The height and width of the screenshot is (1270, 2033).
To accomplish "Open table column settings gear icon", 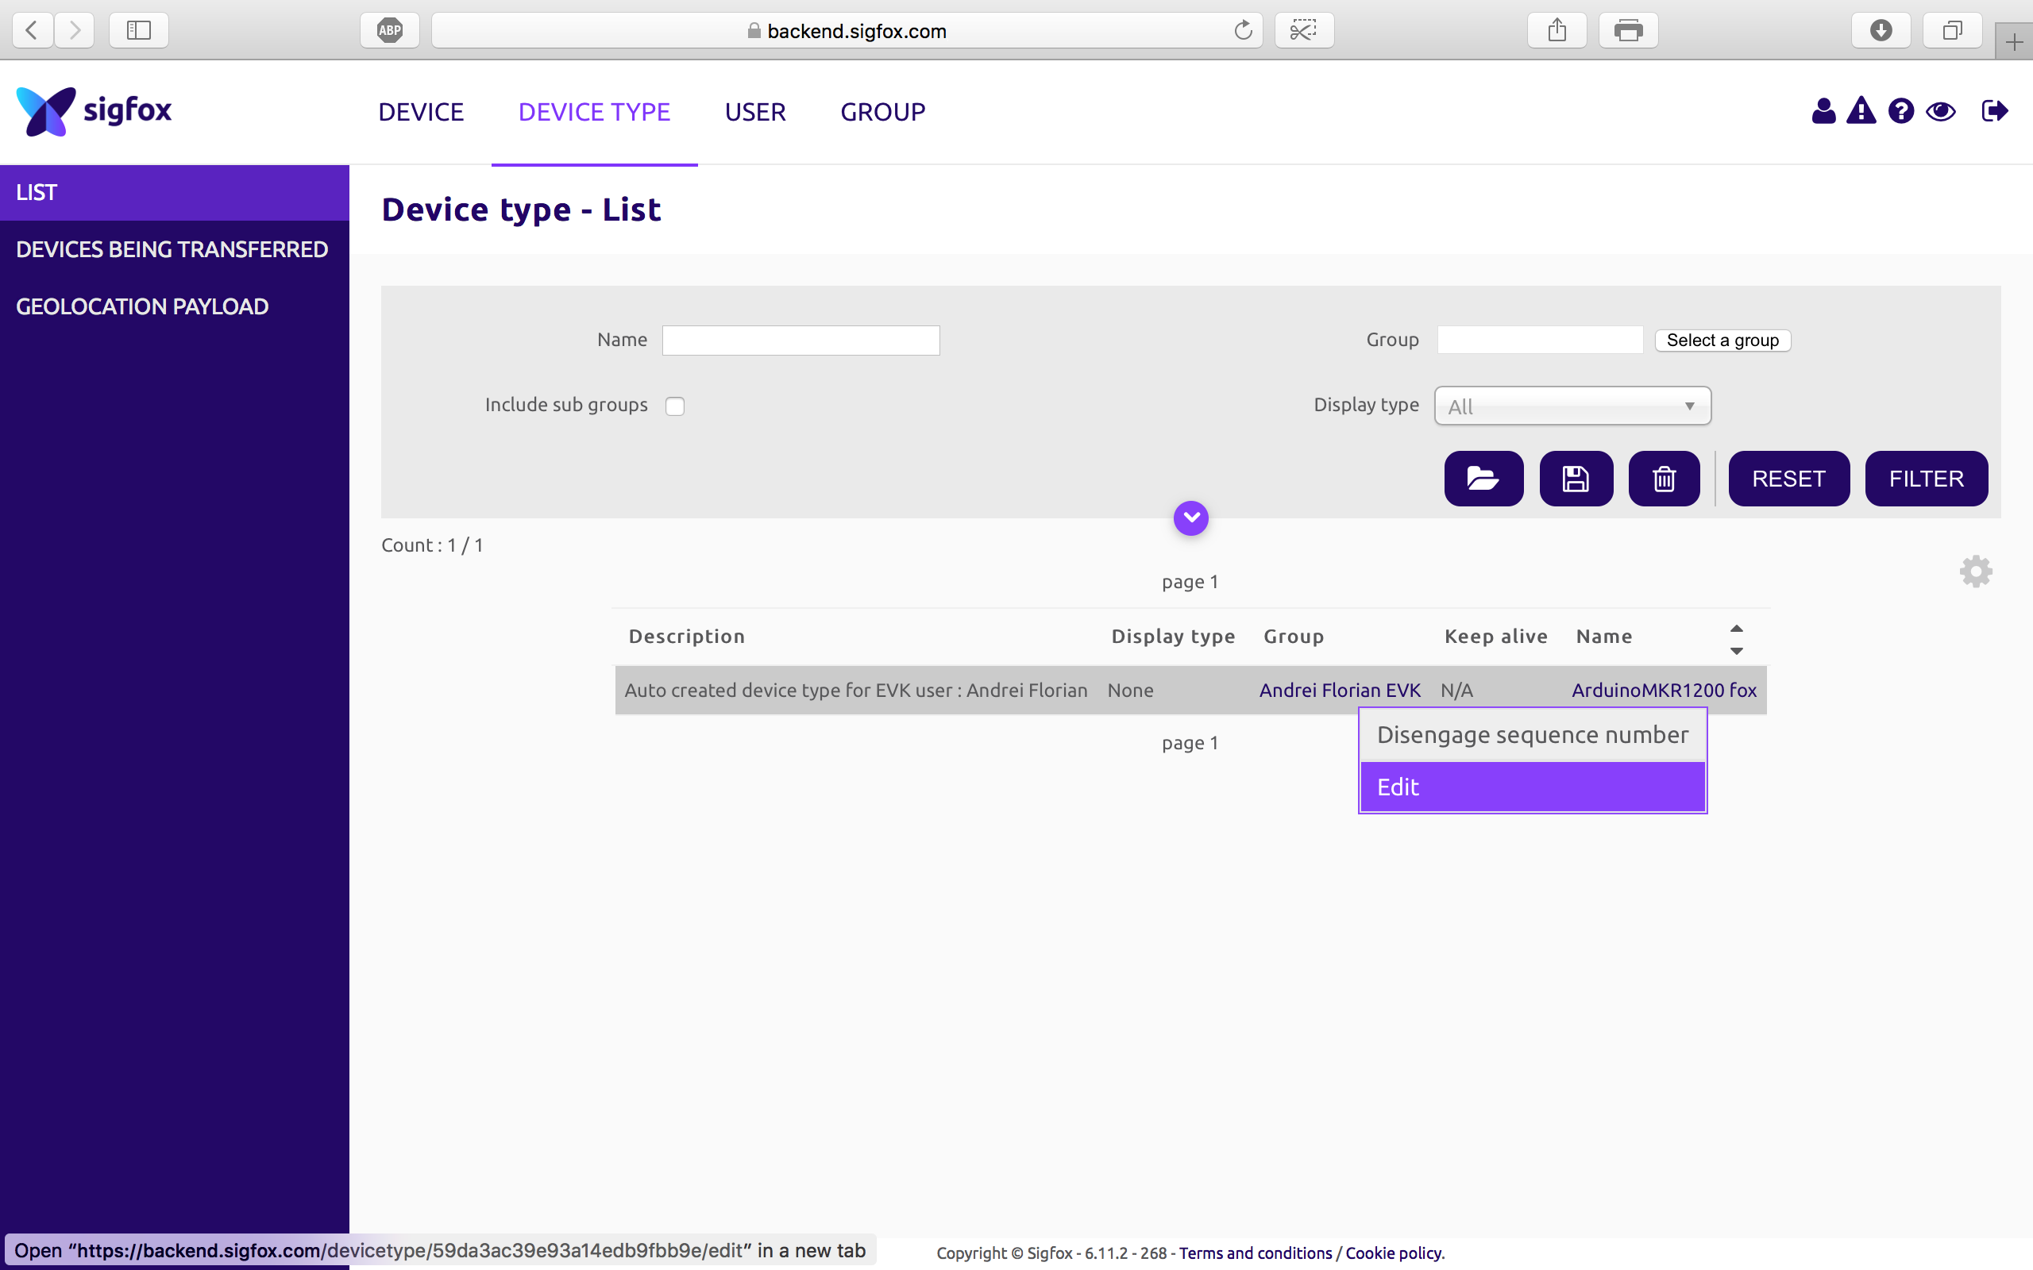I will click(x=1976, y=571).
